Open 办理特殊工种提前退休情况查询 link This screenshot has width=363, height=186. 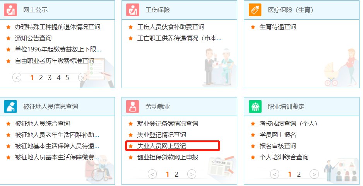coord(58,27)
